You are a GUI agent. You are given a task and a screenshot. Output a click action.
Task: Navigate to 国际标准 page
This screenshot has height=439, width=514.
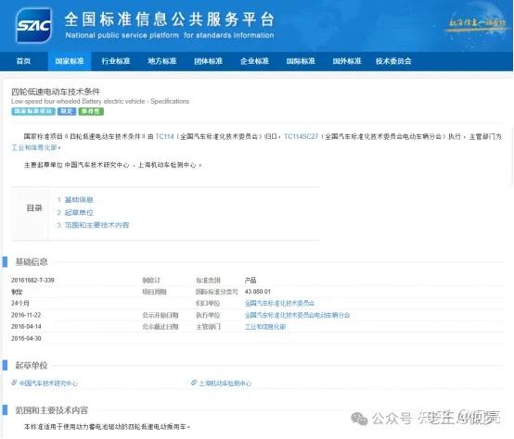click(x=301, y=61)
